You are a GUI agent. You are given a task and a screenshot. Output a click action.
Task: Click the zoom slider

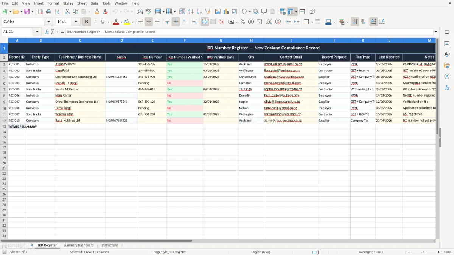423,252
